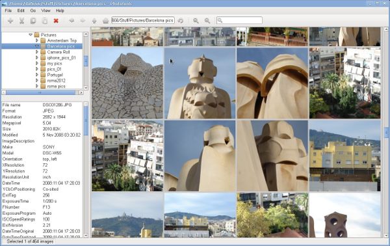390x246 pixels.
Task: Go back with the left arrow icon
Action: pyautogui.click(x=71, y=21)
